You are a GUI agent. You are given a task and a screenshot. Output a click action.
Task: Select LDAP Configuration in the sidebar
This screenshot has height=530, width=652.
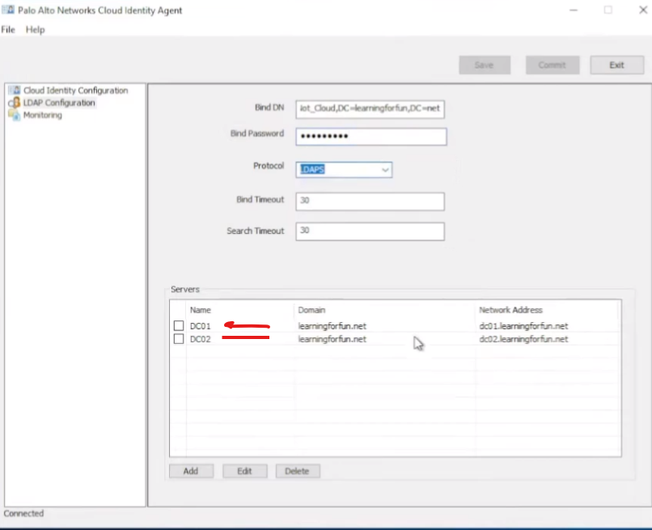[59, 103]
